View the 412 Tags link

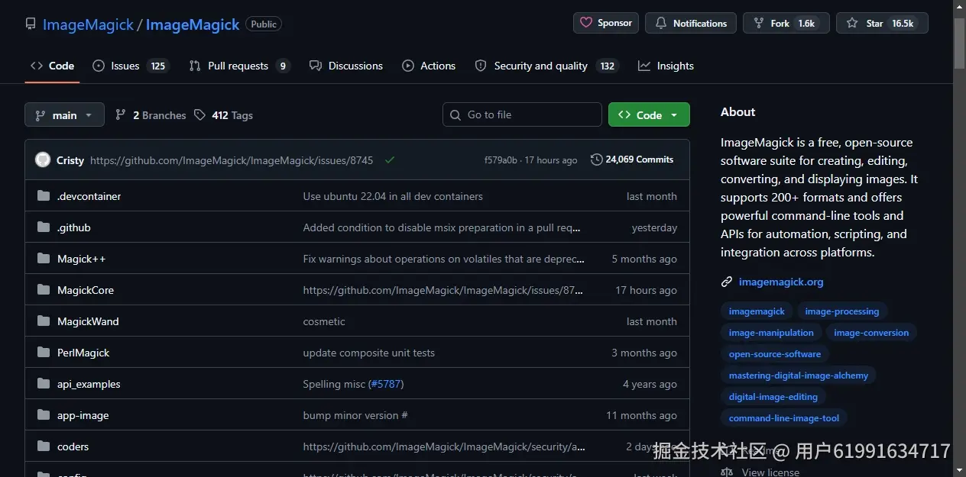click(223, 115)
